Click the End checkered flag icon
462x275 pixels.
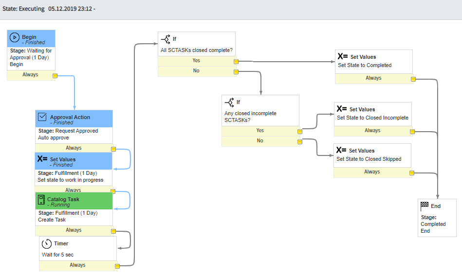coord(425,206)
